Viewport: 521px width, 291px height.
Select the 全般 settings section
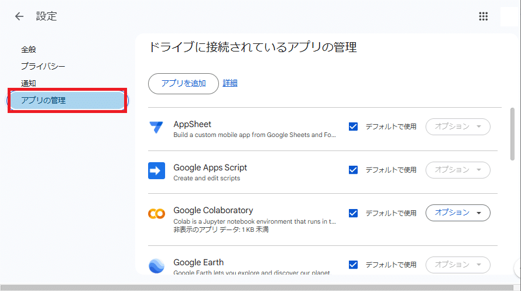click(x=29, y=50)
